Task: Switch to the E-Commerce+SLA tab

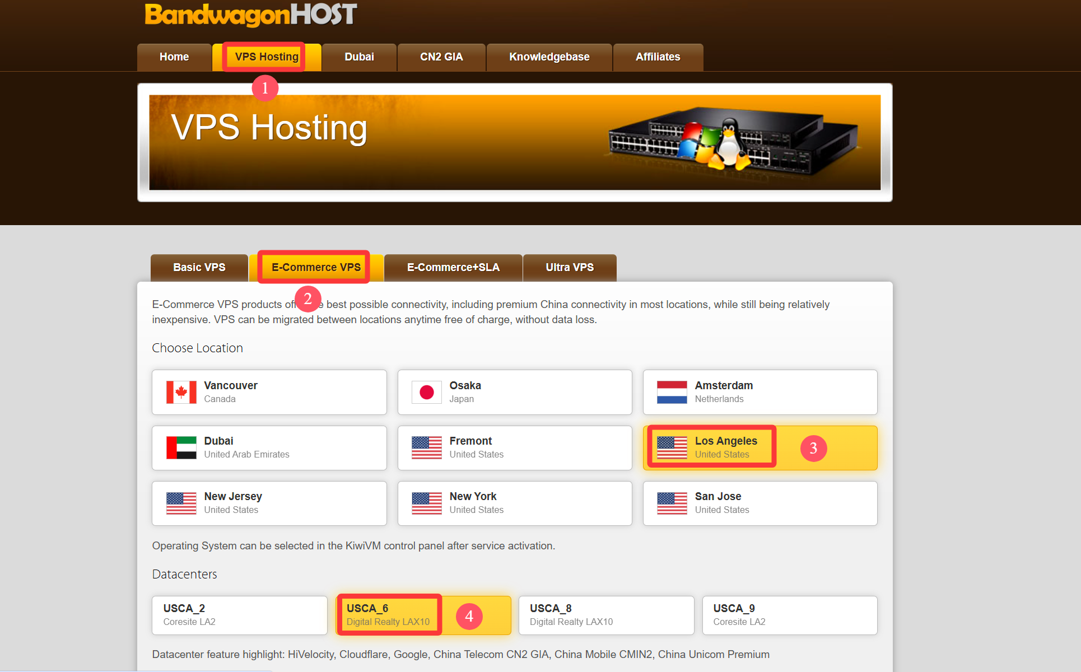Action: coord(453,268)
